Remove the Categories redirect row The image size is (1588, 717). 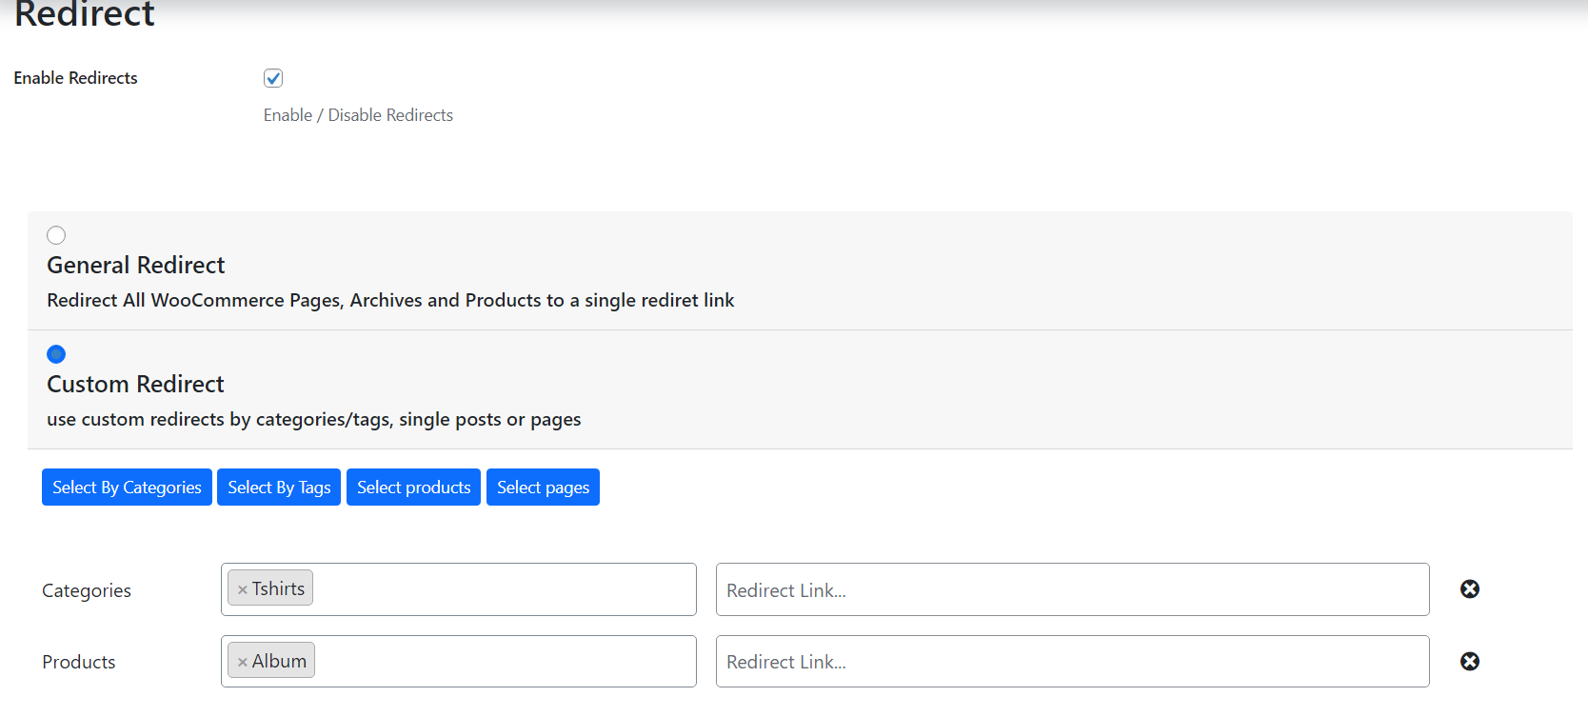tap(1470, 589)
